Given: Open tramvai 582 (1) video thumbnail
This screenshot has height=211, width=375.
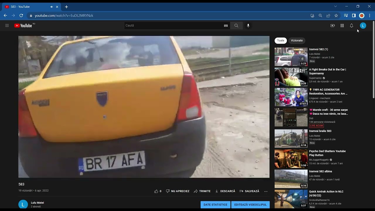Looking at the screenshot, I should pos(291,57).
